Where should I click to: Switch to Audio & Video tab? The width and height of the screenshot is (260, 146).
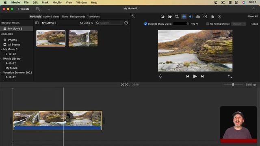tap(51, 17)
